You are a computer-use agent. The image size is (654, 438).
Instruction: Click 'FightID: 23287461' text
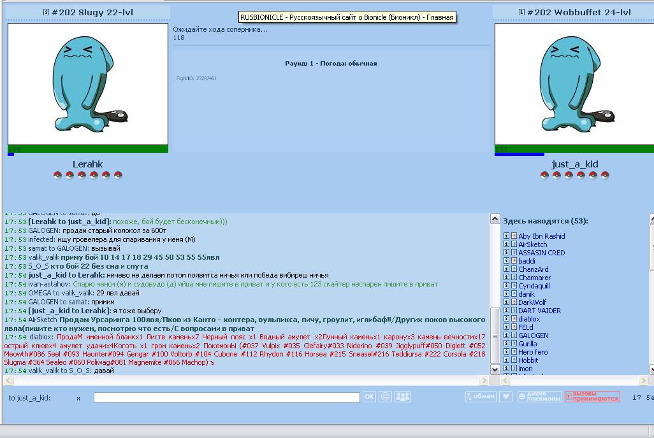[196, 78]
